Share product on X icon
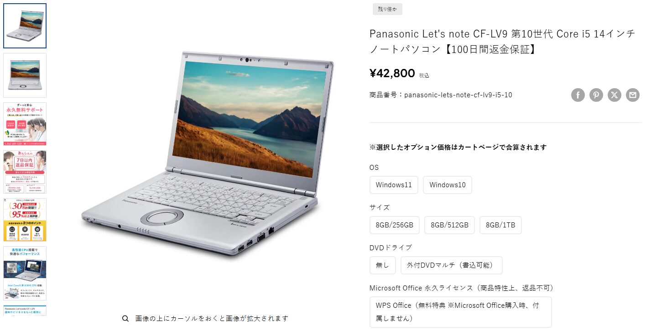Image resolution: width=646 pixels, height=332 pixels. pos(615,95)
